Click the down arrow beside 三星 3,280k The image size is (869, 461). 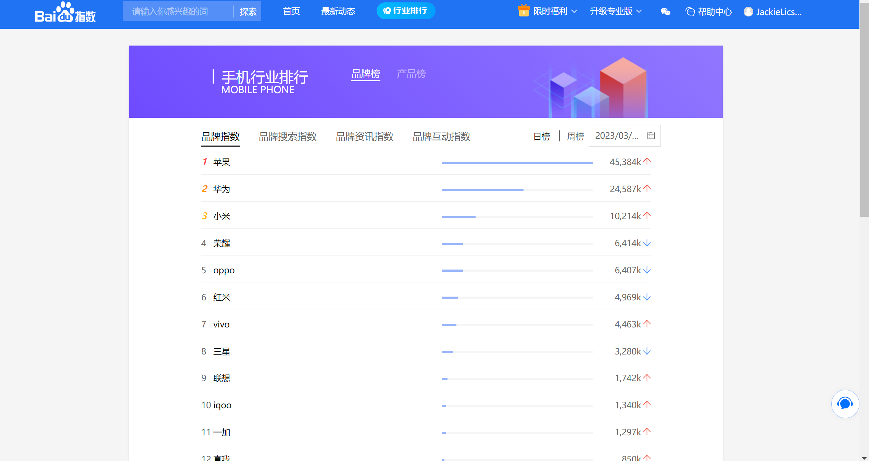point(647,351)
